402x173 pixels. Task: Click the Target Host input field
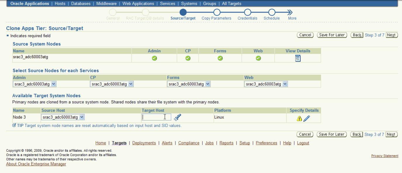[x=156, y=117]
